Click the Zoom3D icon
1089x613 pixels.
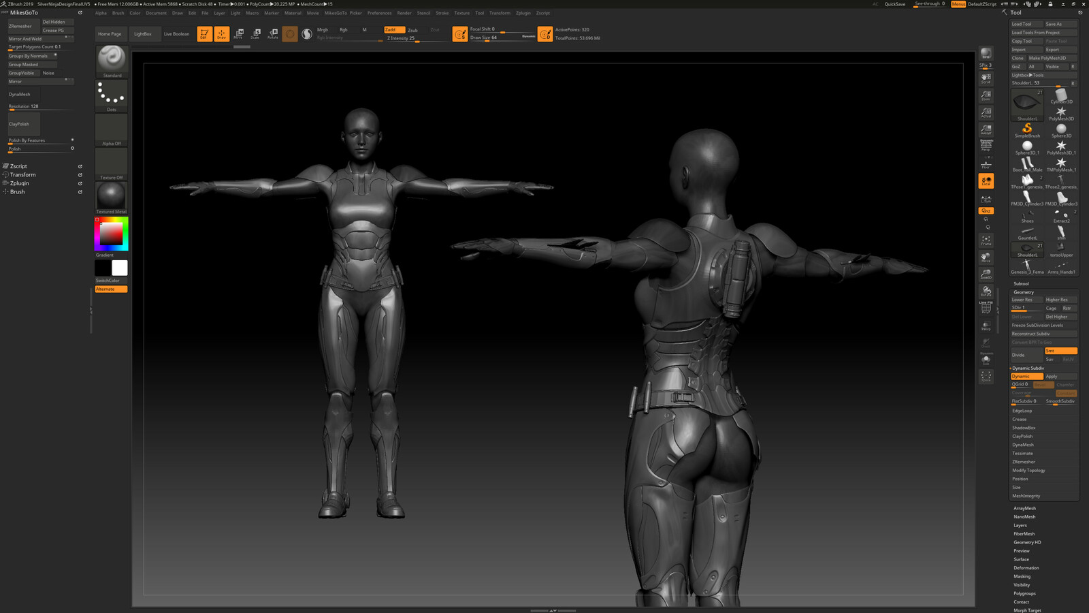(986, 274)
